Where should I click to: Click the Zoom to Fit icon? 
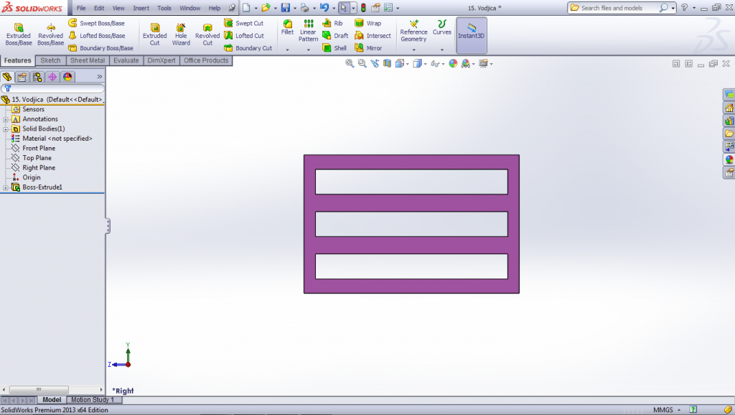[350, 63]
